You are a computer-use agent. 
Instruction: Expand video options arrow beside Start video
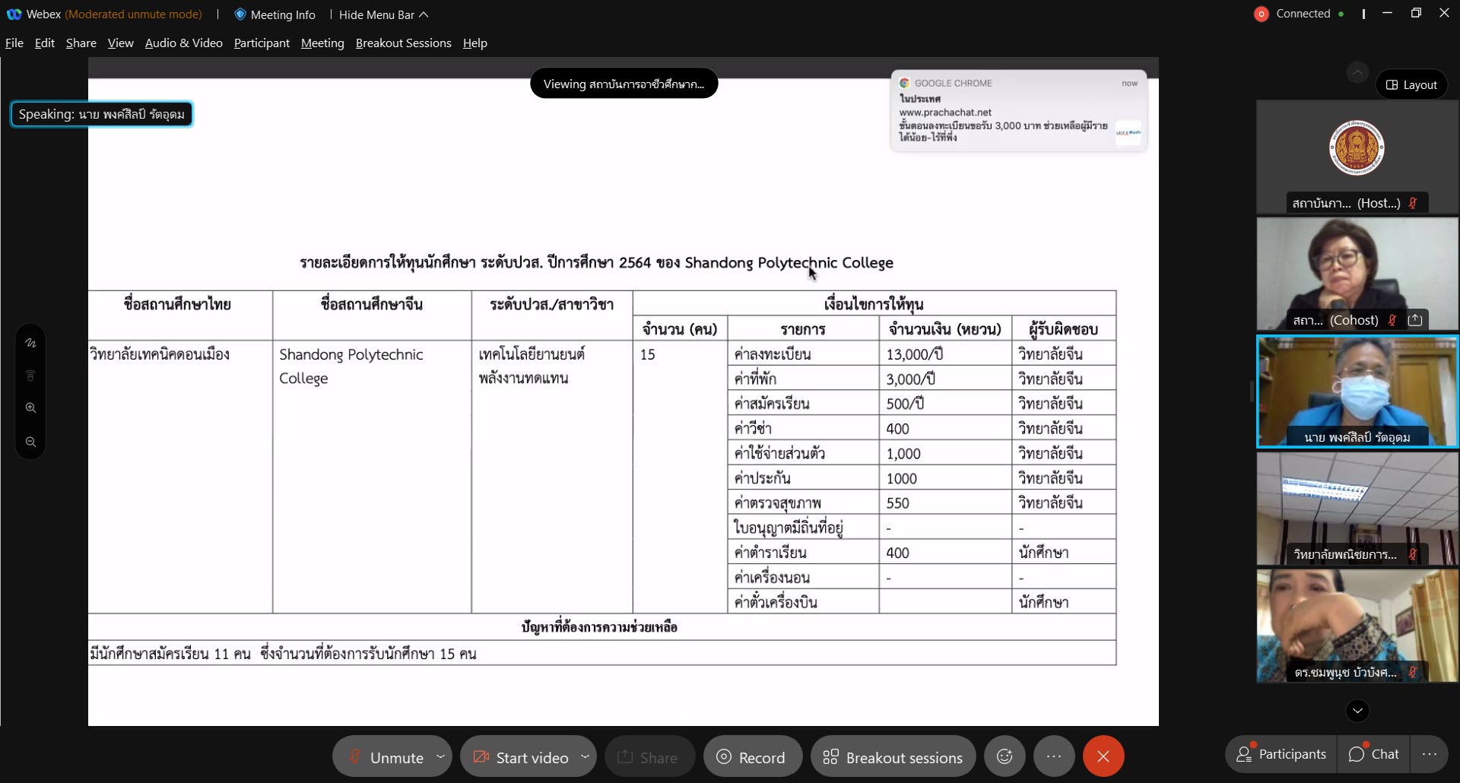point(585,756)
